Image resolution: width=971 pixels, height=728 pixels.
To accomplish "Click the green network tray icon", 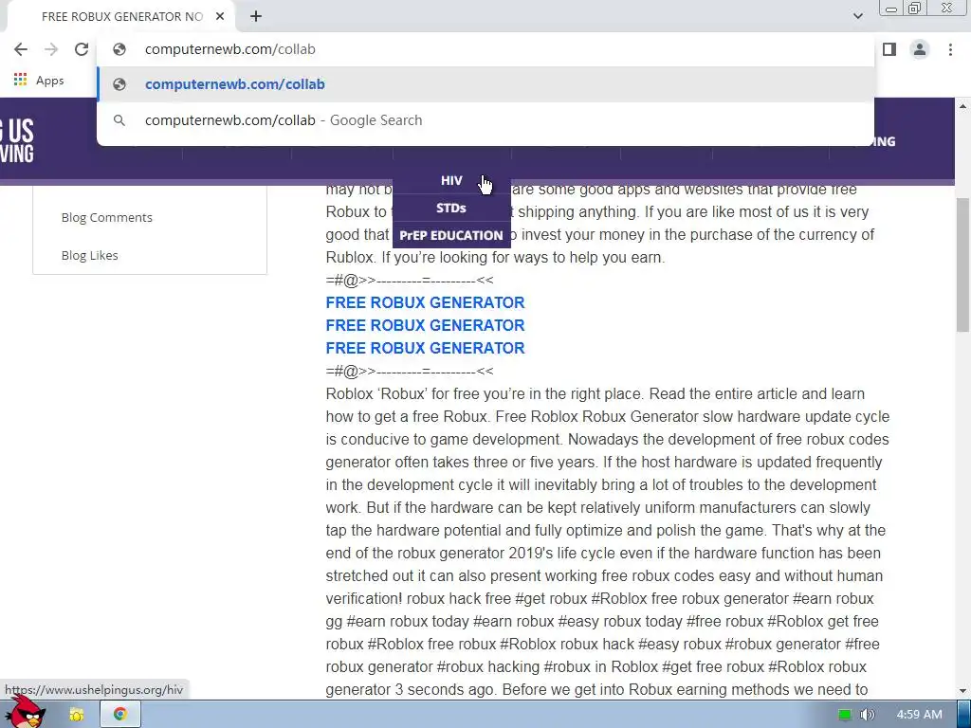I will pyautogui.click(x=845, y=715).
